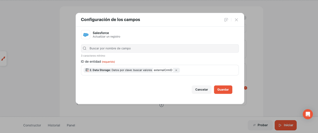Screen dimensions: 318x133
Task: Click the Data Storage database icon in the chip
Action: point(87,70)
